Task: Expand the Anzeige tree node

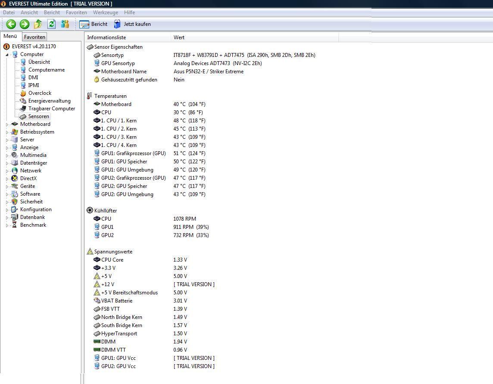Action: pyautogui.click(x=7, y=148)
